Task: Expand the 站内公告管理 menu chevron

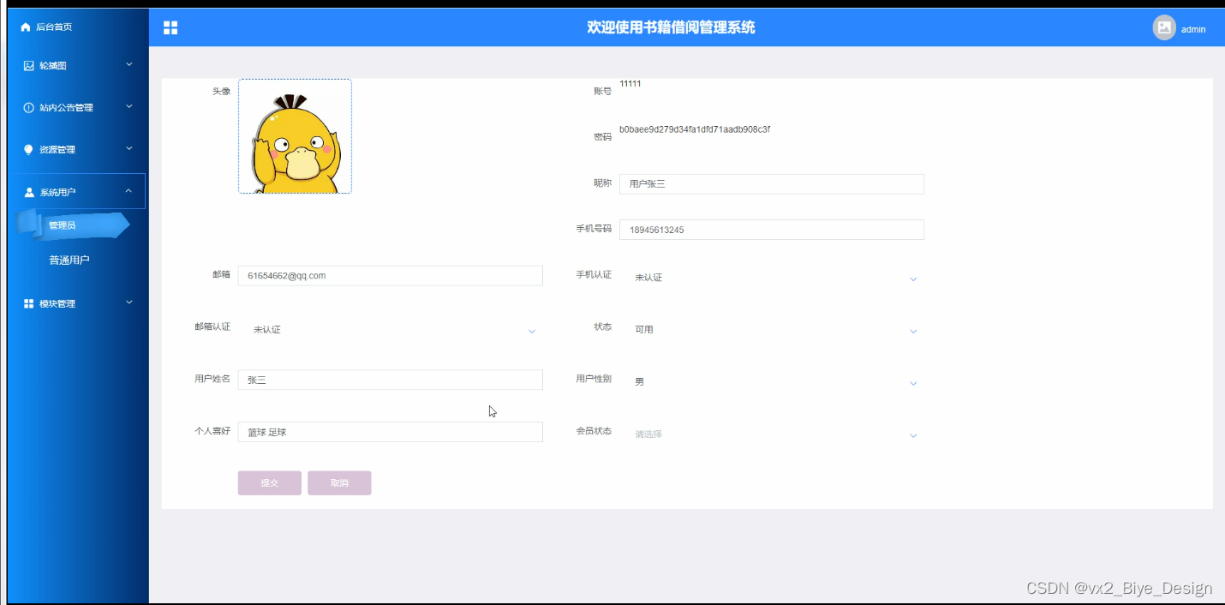Action: pyautogui.click(x=129, y=106)
